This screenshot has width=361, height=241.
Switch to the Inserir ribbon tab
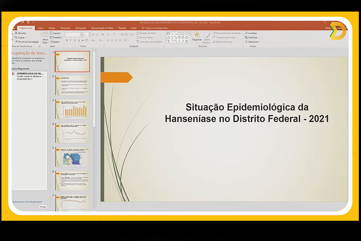click(40, 28)
